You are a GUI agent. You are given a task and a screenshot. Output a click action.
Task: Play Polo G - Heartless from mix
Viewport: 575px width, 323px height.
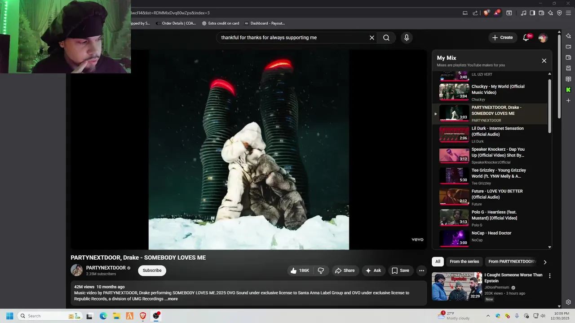tap(490, 218)
